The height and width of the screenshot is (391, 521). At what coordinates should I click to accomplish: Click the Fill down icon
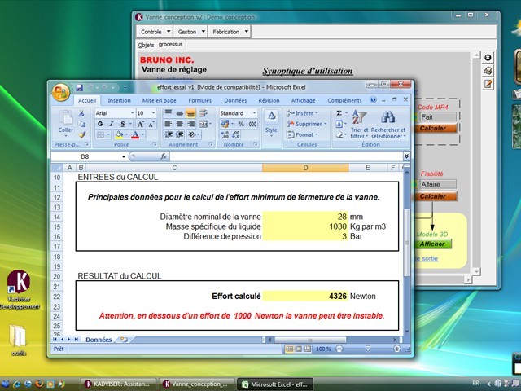coord(341,125)
